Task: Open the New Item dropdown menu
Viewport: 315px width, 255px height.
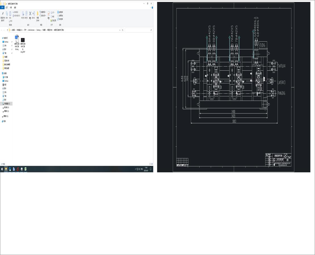Action: click(x=43, y=12)
